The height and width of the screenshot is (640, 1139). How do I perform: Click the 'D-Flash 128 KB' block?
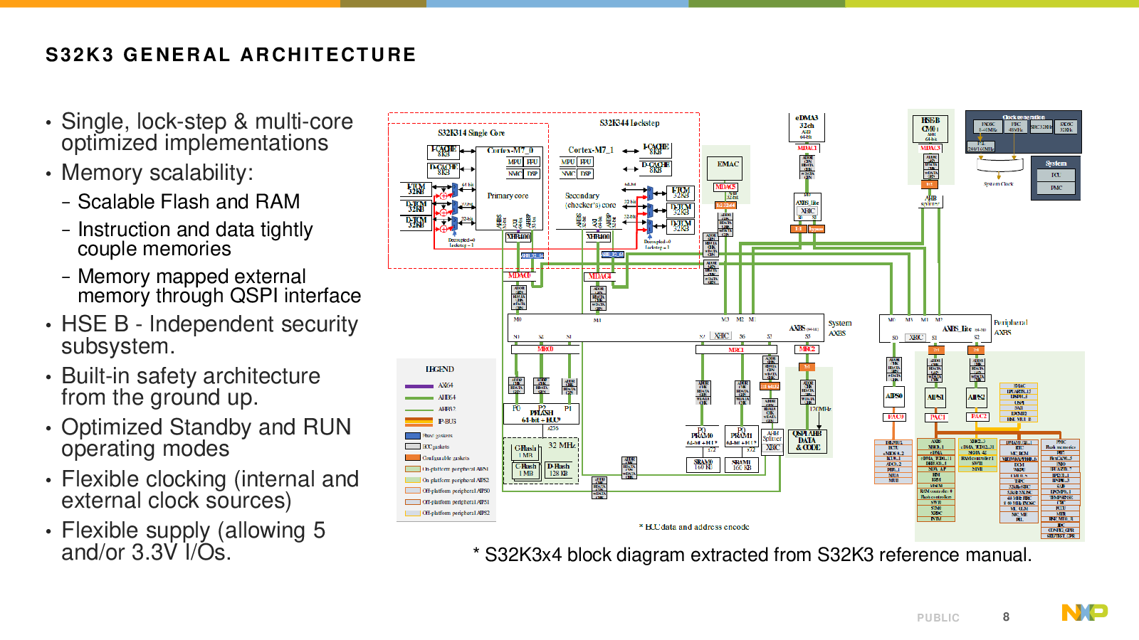(557, 469)
